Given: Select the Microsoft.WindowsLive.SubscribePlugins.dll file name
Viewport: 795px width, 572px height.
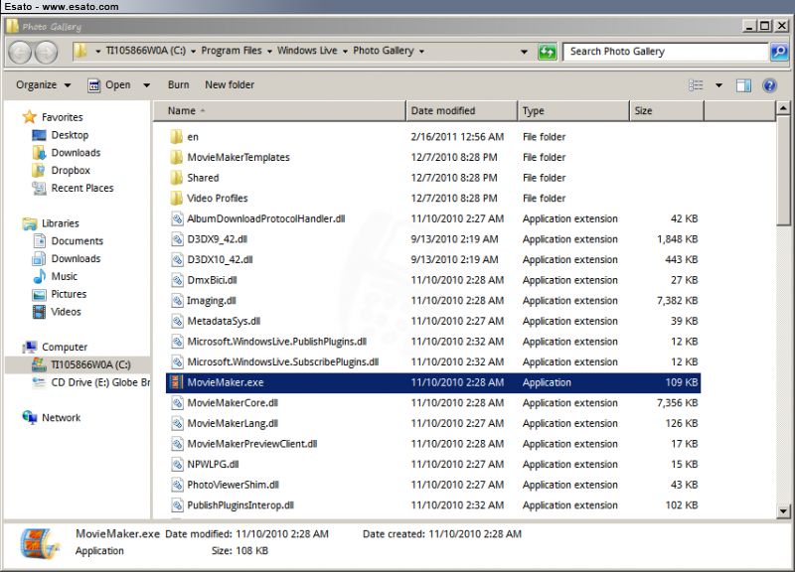Looking at the screenshot, I should click(283, 362).
